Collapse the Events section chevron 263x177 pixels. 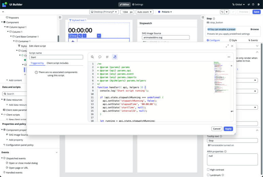(57, 153)
